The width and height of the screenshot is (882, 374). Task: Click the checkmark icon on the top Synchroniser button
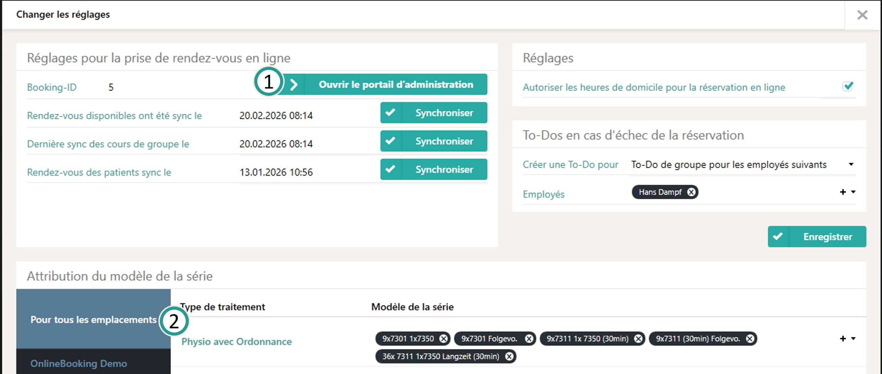(x=391, y=112)
